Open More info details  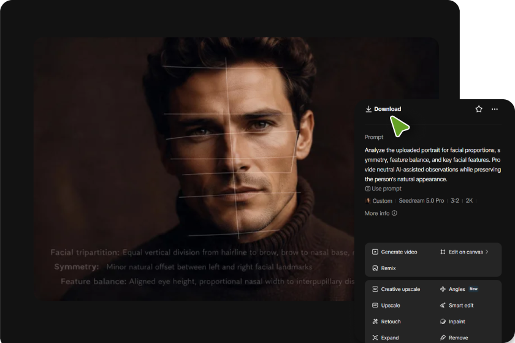381,213
